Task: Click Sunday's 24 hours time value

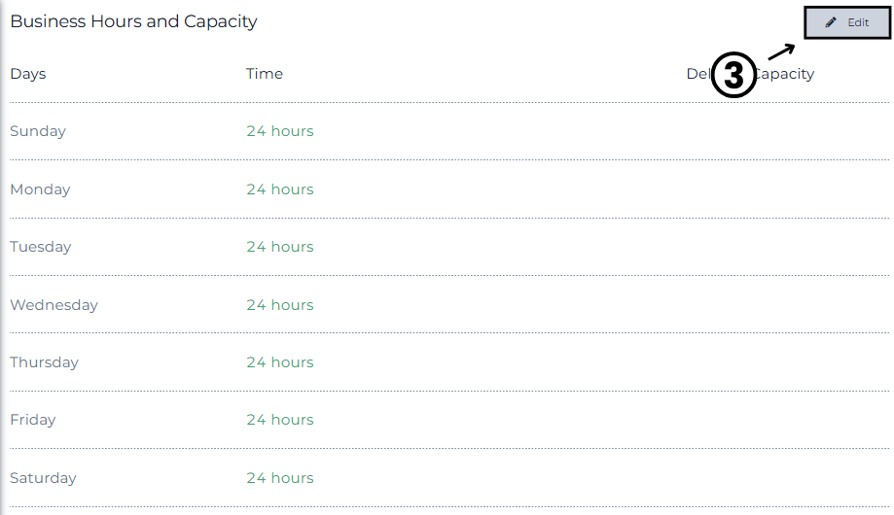Action: (x=280, y=131)
